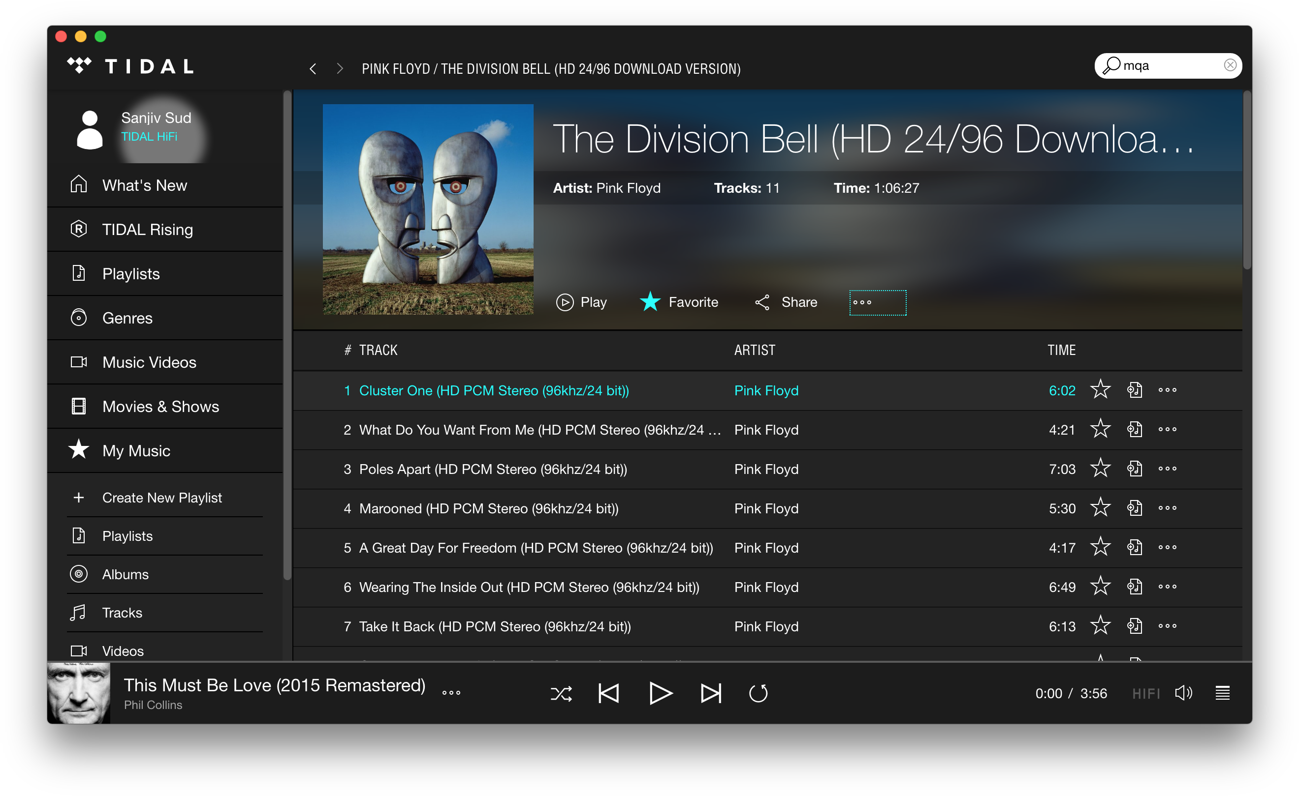Viewport: 1299px width, 796px height.
Task: Open more options for track 5
Action: 1167,548
